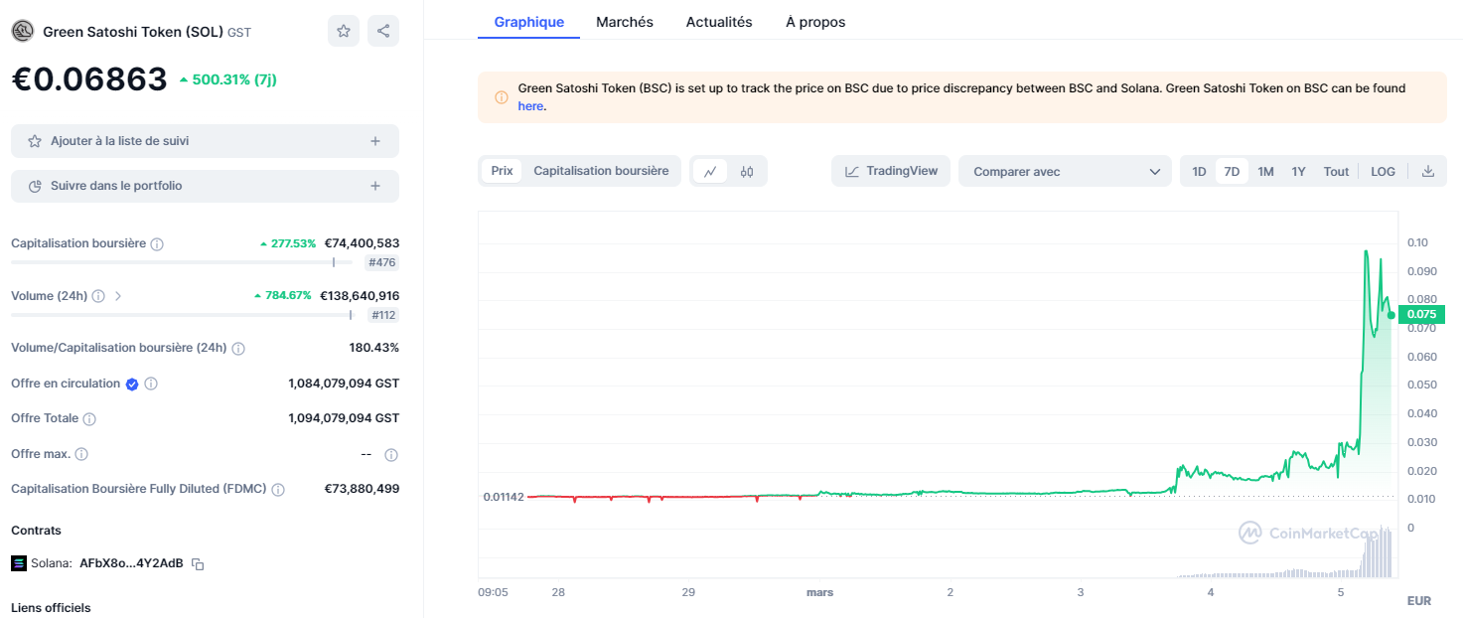
Task: Click the AFbX8o...4Y2AdB contract address
Action: [131, 563]
